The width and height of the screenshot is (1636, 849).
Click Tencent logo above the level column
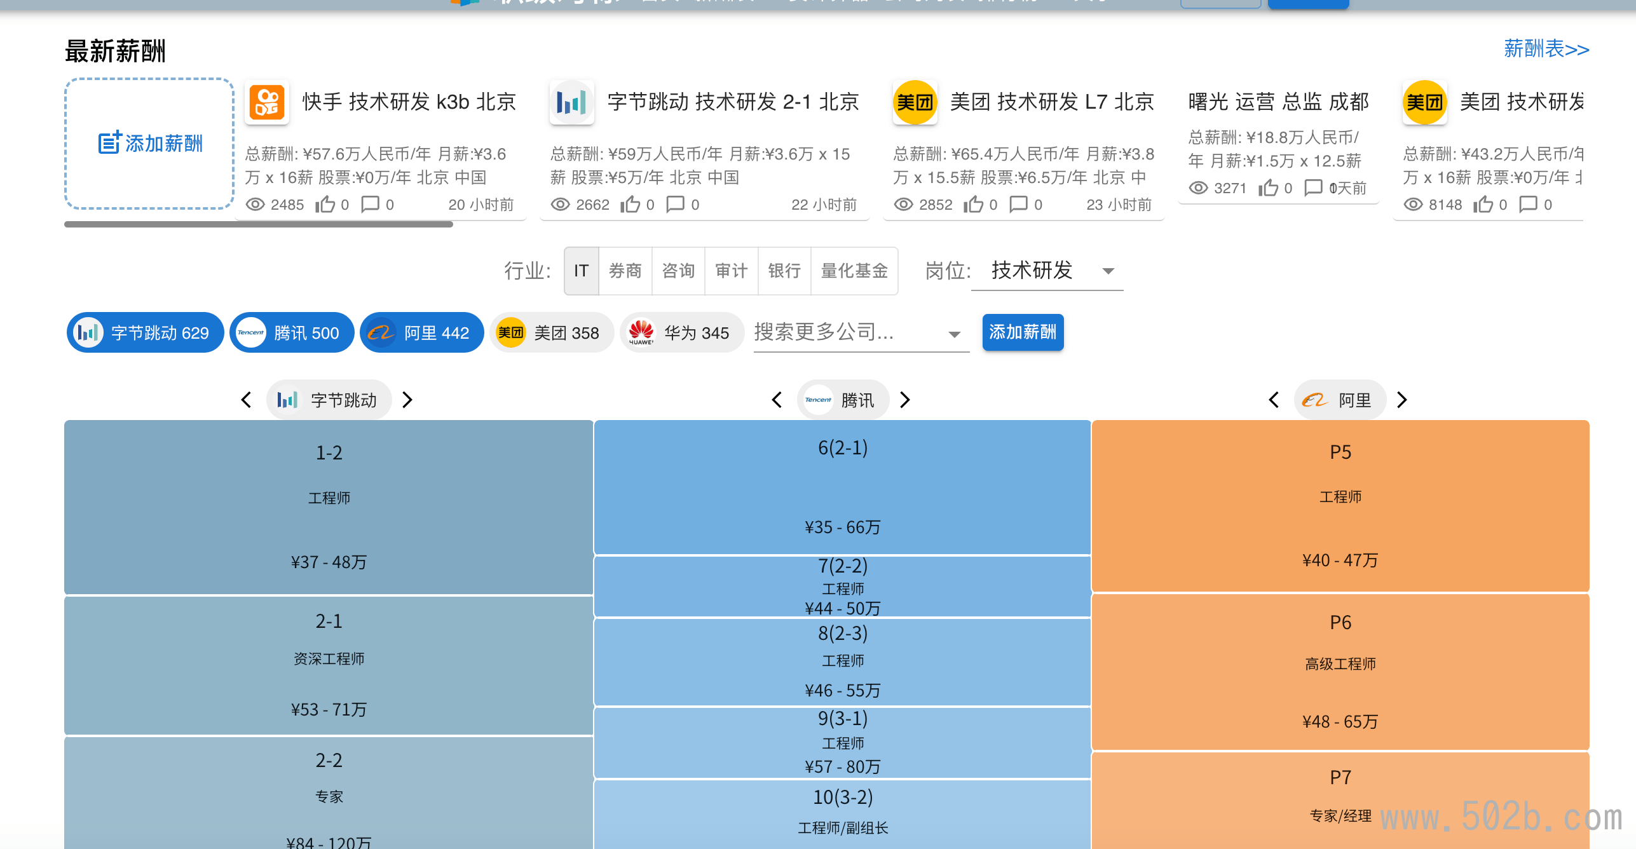coord(818,400)
